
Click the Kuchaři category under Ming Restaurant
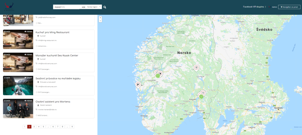pos(41,36)
